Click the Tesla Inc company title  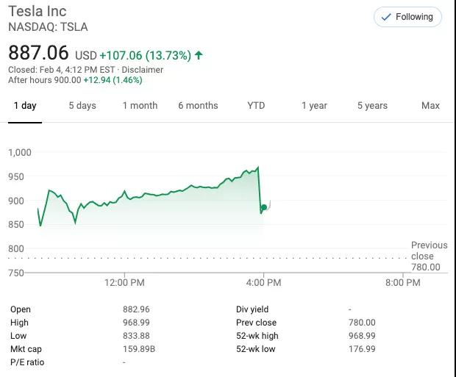coord(37,11)
